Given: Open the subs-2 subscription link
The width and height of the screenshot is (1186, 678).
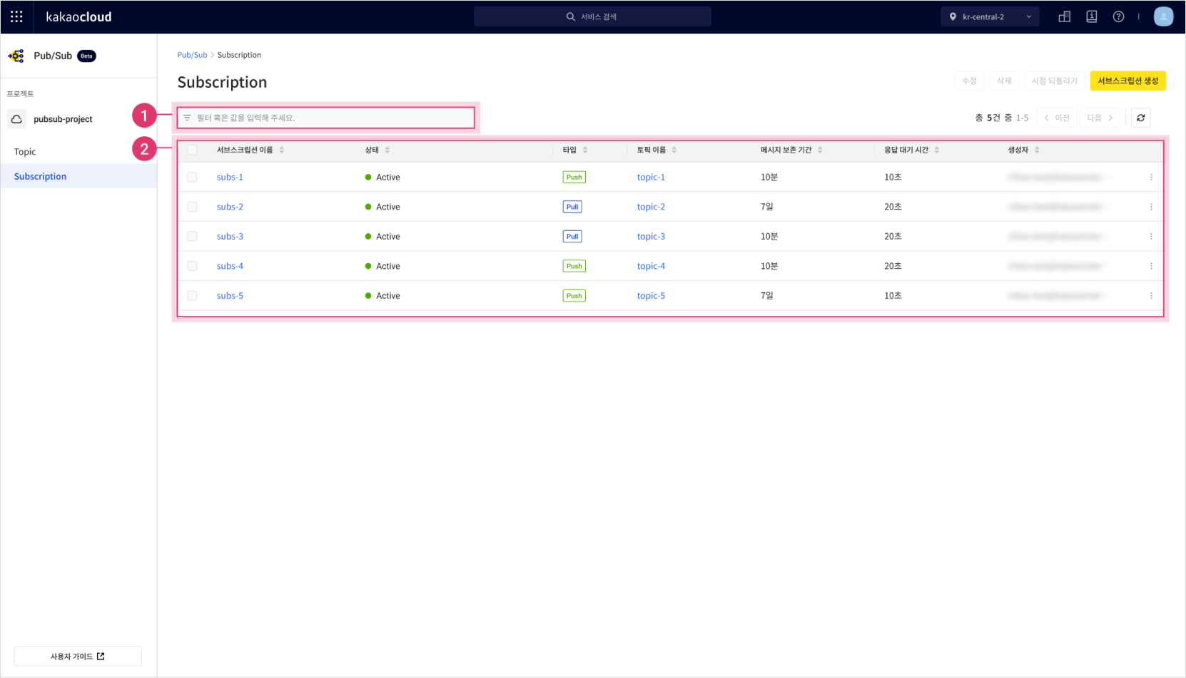Looking at the screenshot, I should (x=230, y=207).
